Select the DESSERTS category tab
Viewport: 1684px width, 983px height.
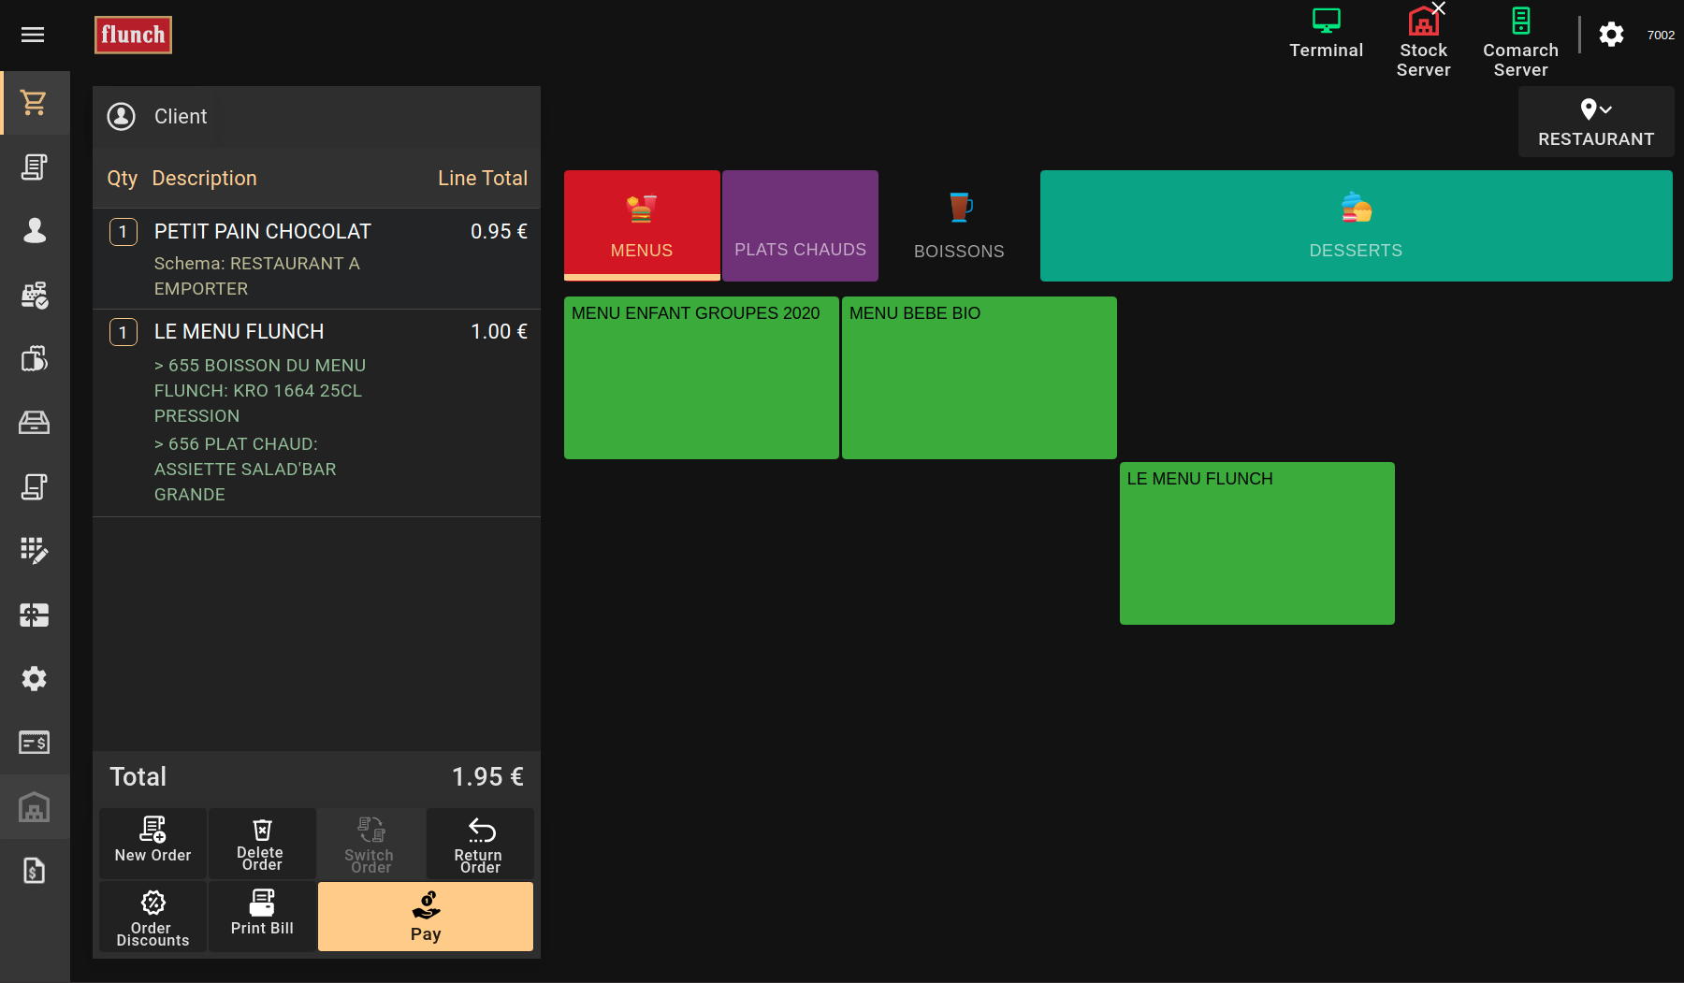coord(1356,225)
